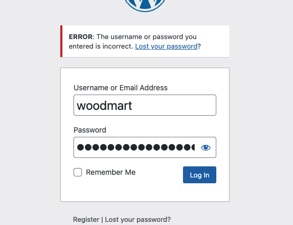
Task: Click the WordPress logo at top
Action: tap(145, 5)
